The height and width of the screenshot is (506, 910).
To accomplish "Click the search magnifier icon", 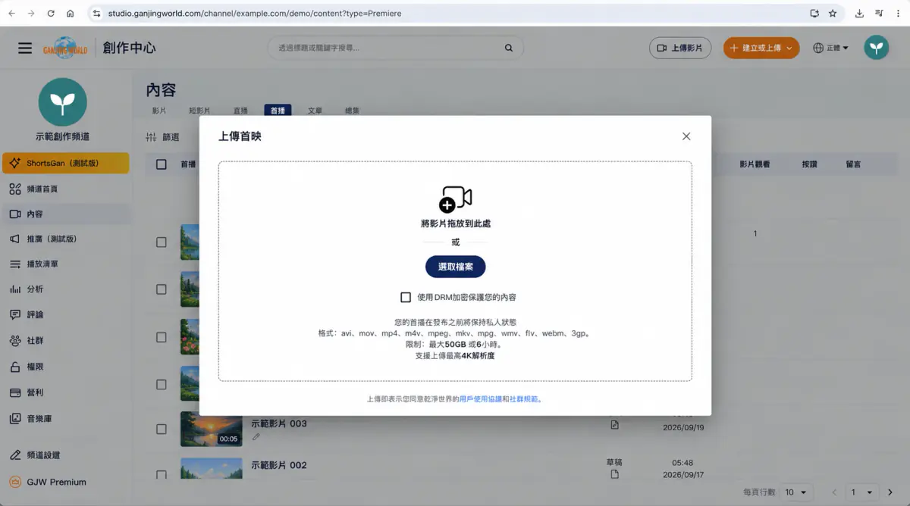I will (x=509, y=48).
